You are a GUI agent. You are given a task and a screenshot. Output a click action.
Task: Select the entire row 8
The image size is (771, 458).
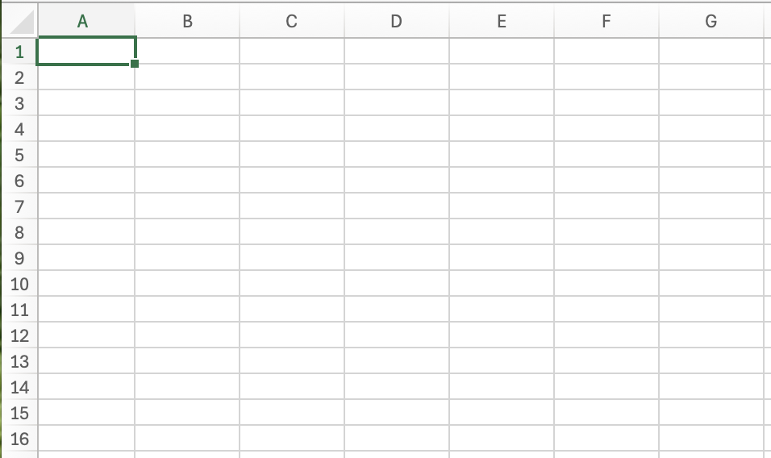point(20,232)
